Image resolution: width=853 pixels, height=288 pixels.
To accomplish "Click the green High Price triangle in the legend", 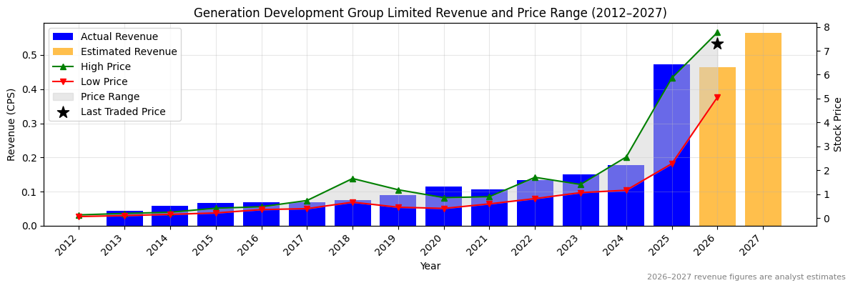I will coord(63,66).
